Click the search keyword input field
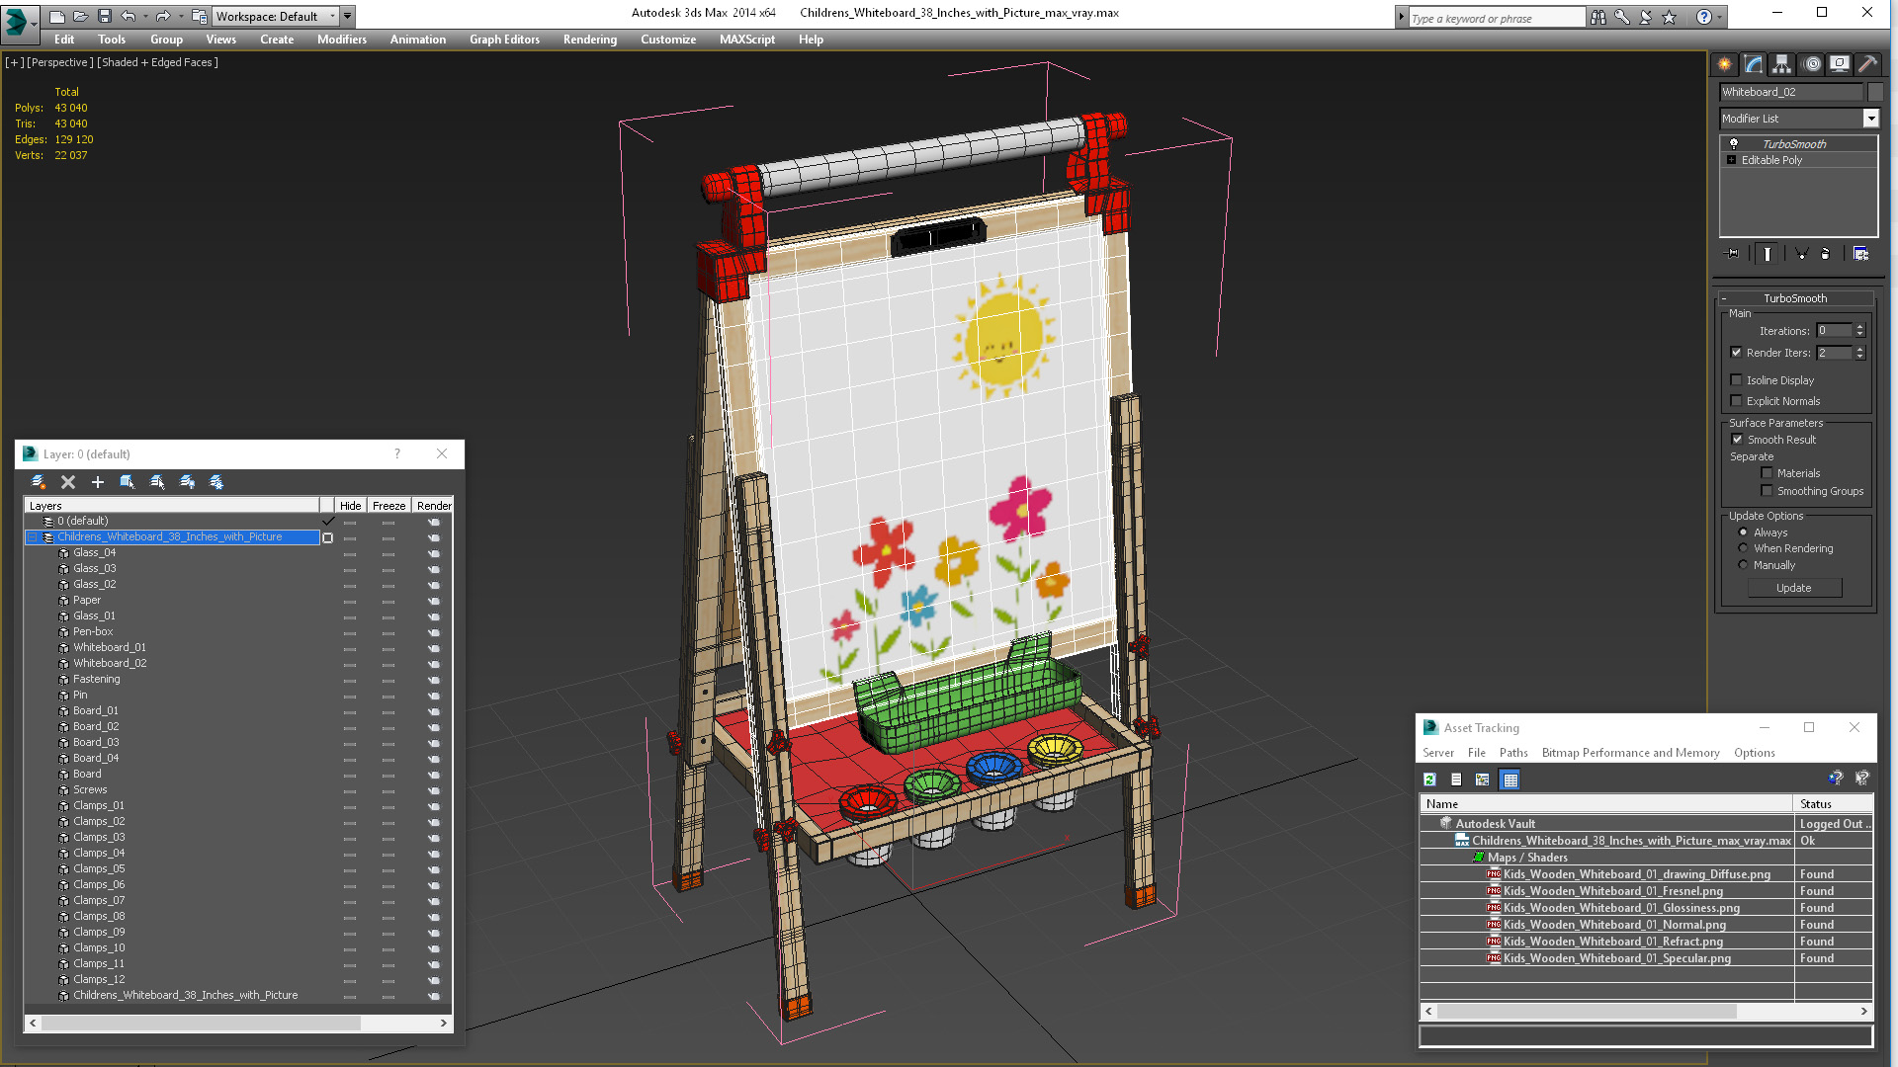Image resolution: width=1898 pixels, height=1067 pixels. pos(1496,18)
